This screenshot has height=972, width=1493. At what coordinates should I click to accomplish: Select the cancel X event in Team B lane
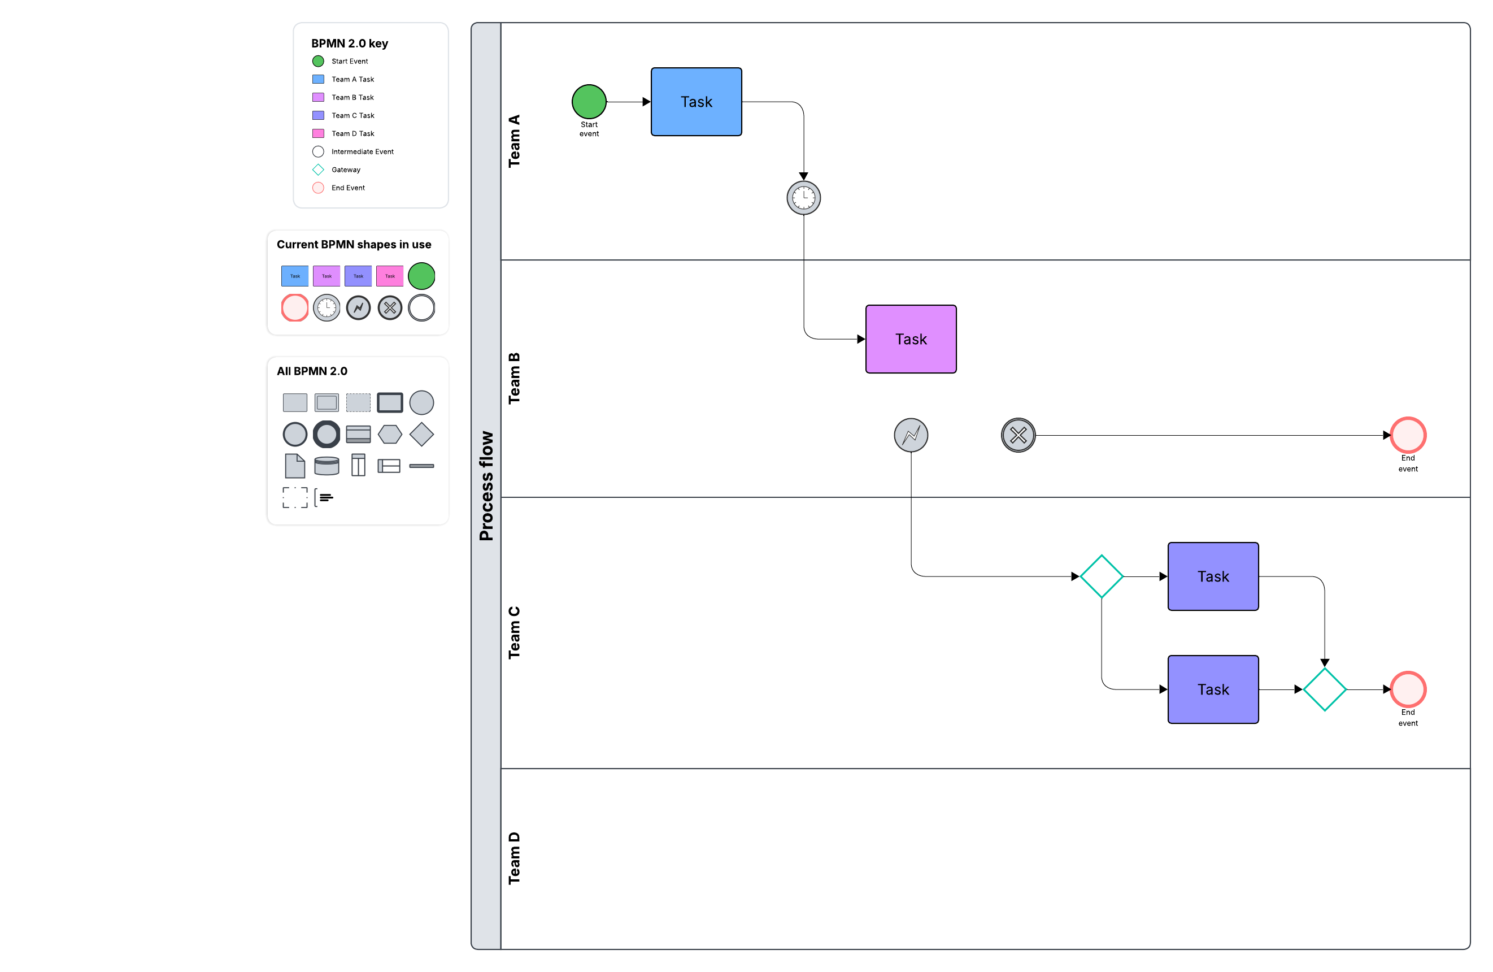1018,435
